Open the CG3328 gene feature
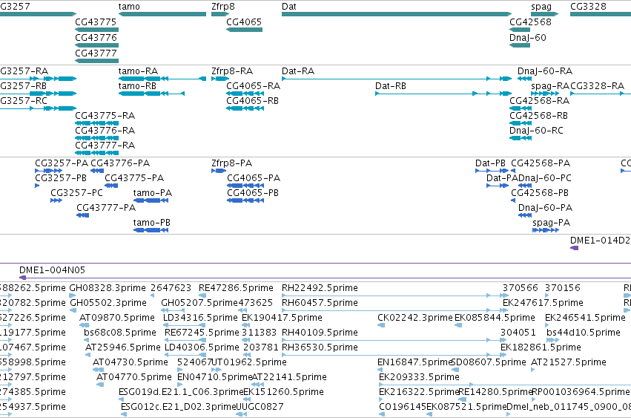Screen dimensions: 631x418 [x=601, y=14]
